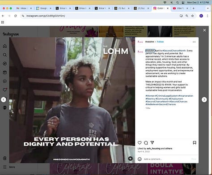Open the #CriminalLegalSystem hashtag

[x=166, y=96]
